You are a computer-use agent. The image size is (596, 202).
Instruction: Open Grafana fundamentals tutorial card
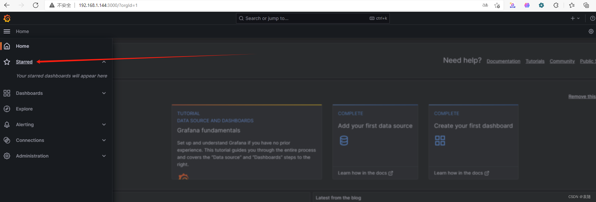pyautogui.click(x=247, y=142)
